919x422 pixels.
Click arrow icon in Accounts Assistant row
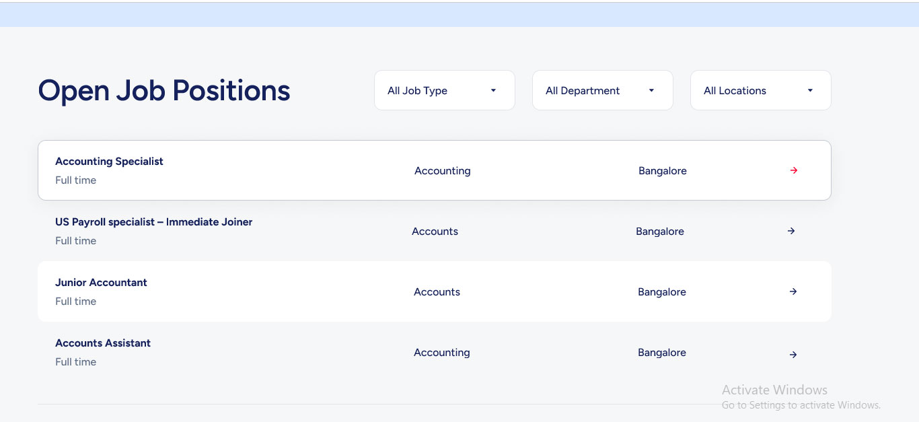pyautogui.click(x=793, y=354)
